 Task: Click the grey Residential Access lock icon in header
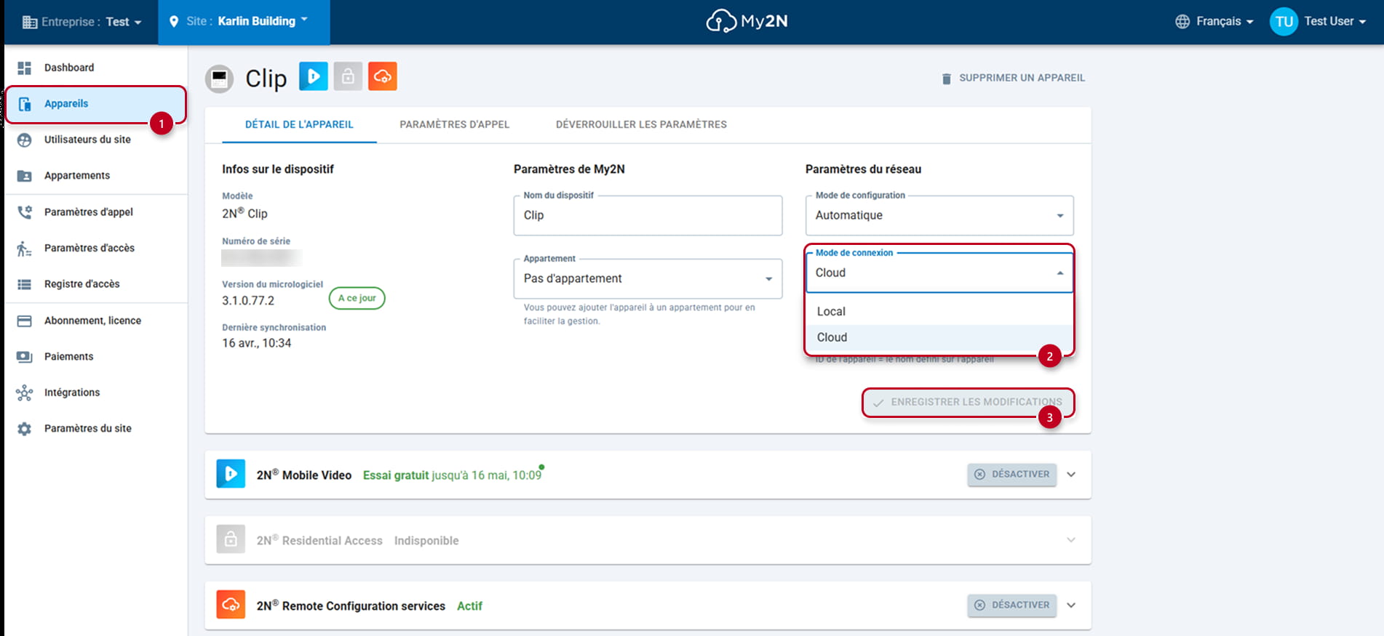click(348, 76)
